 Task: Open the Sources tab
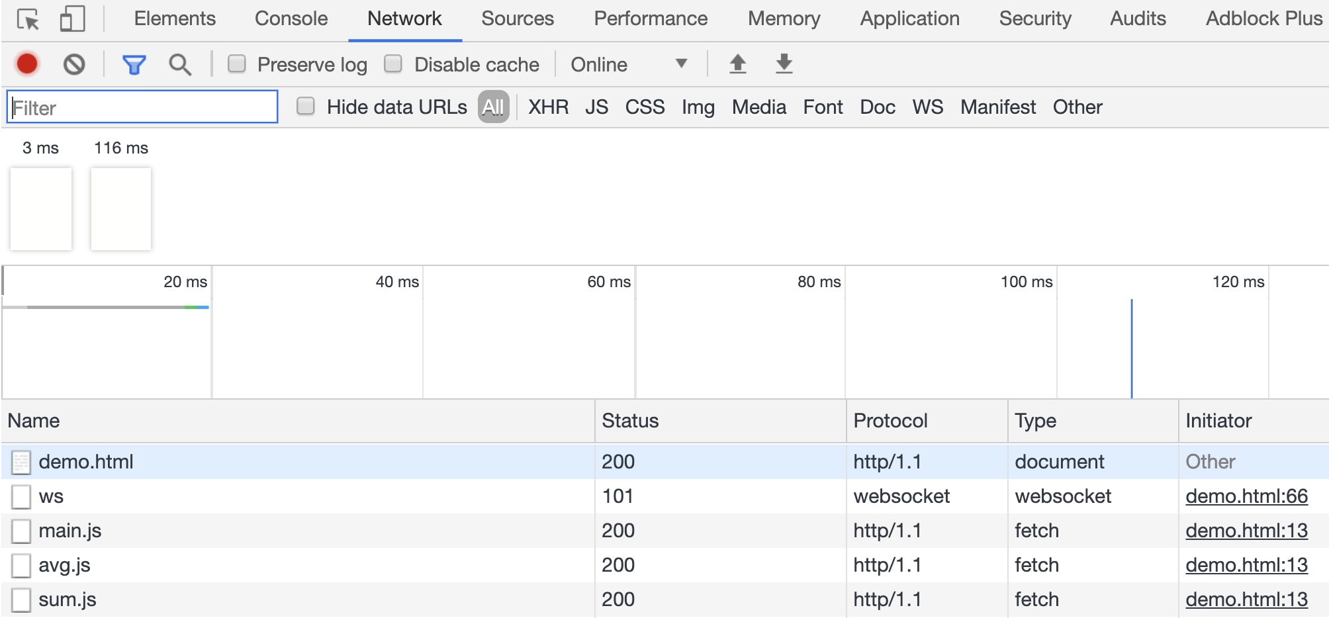coord(517,19)
